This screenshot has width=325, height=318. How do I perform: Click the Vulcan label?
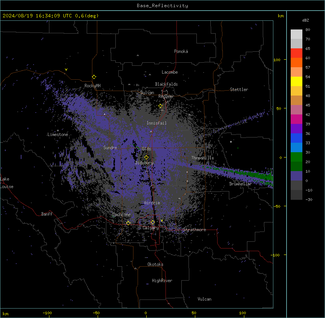(205, 299)
